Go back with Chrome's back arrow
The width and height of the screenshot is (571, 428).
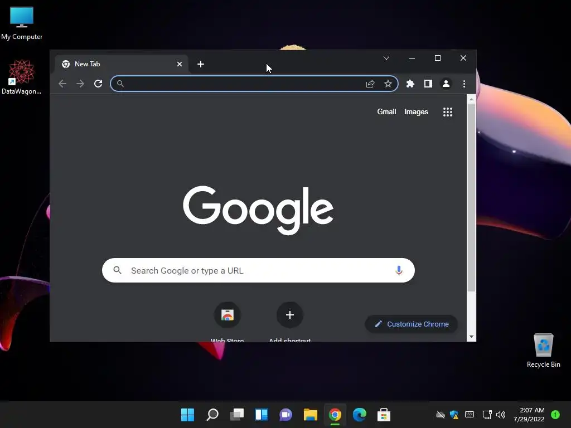point(62,84)
